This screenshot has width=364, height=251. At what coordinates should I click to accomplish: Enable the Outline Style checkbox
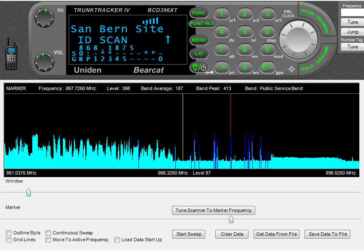[9, 233]
